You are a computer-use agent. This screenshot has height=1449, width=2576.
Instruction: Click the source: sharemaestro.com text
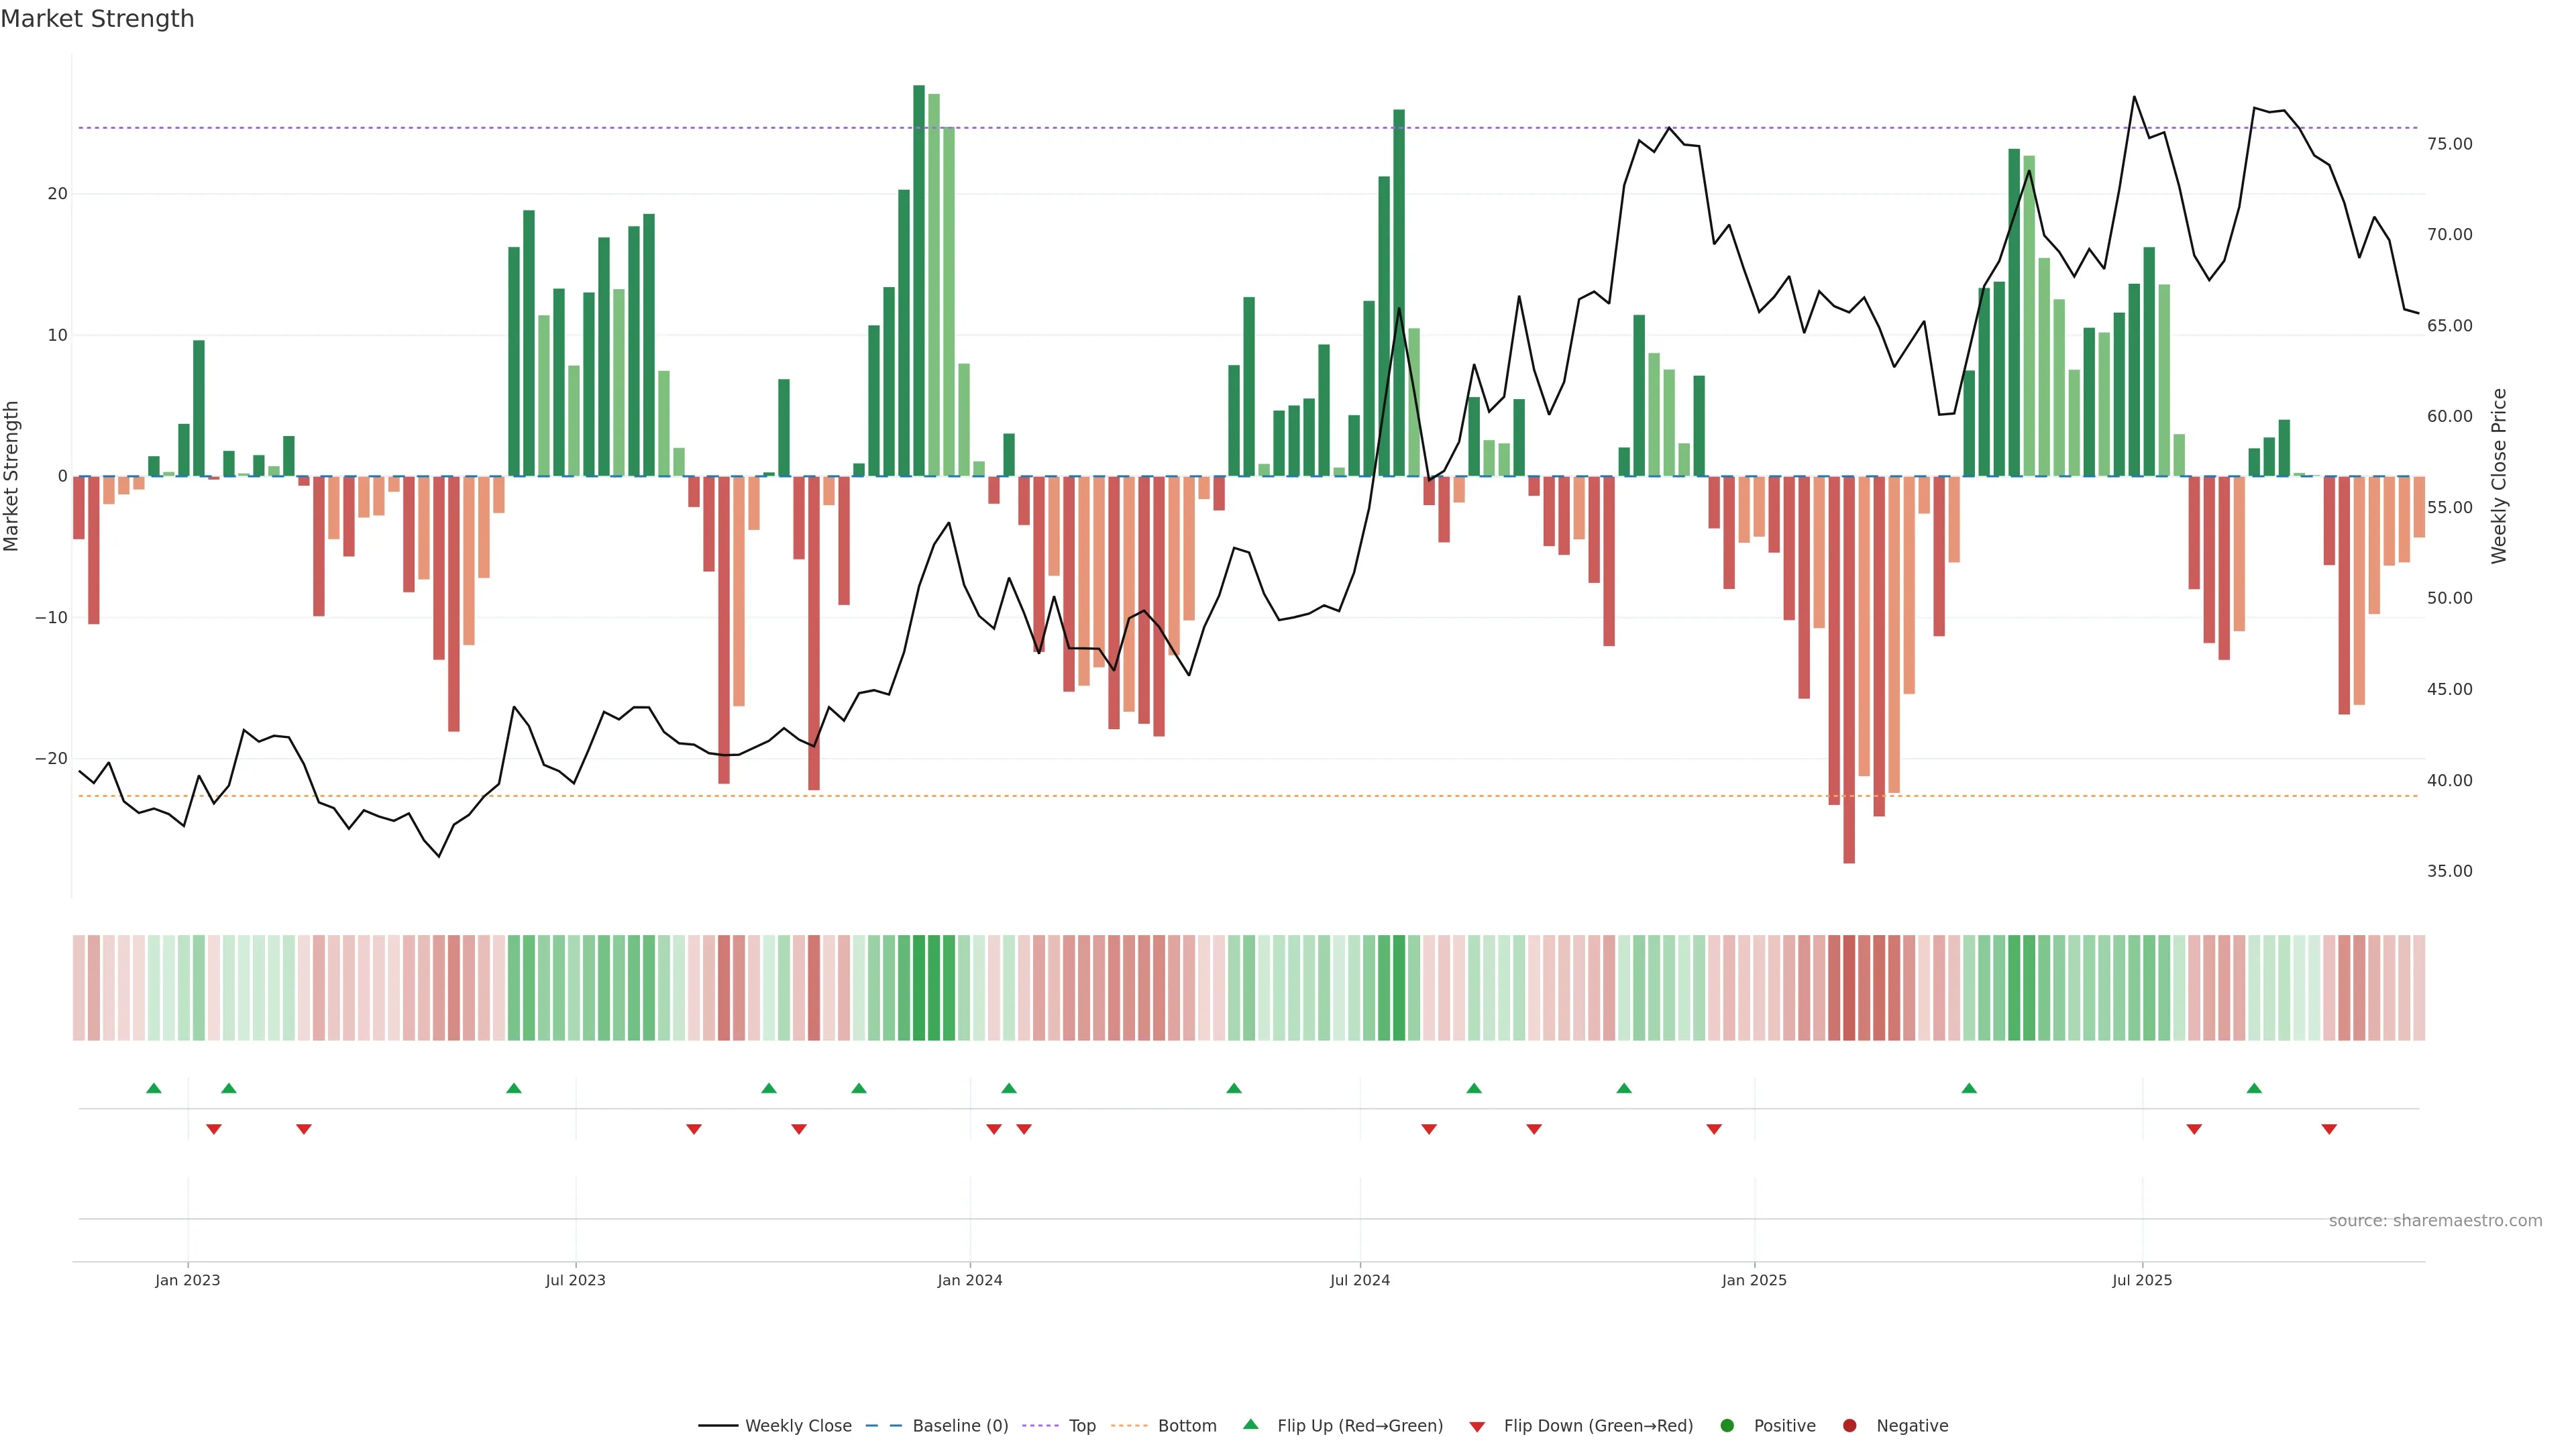coord(2435,1221)
